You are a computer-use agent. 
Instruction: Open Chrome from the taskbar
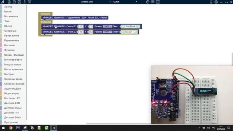pos(11,128)
